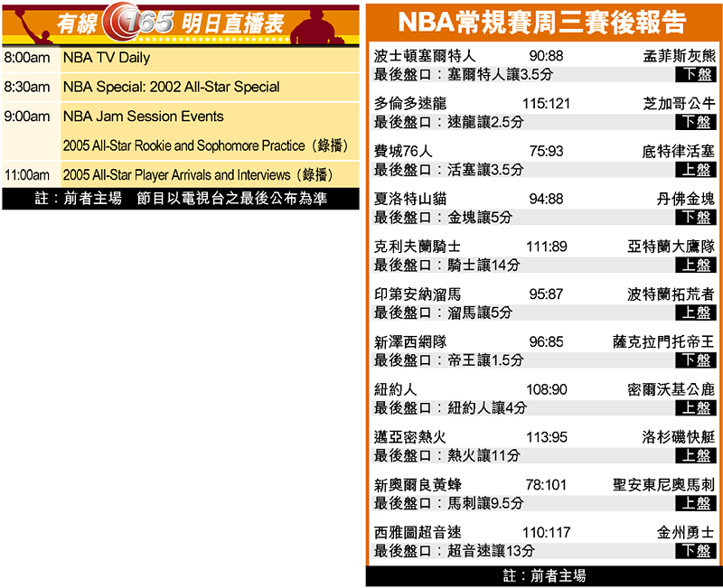Click the 芝加哥公牛 team name
Screen dimensions: 723x588
679,103
